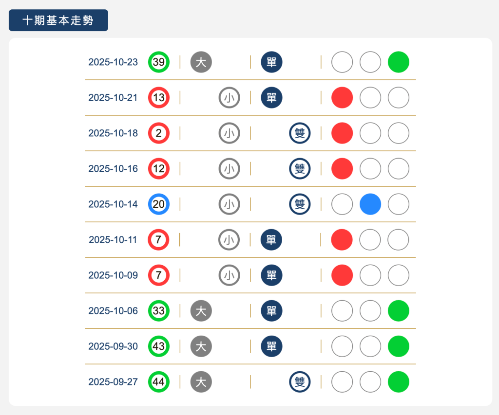Click the green number 39 ball

pyautogui.click(x=158, y=62)
